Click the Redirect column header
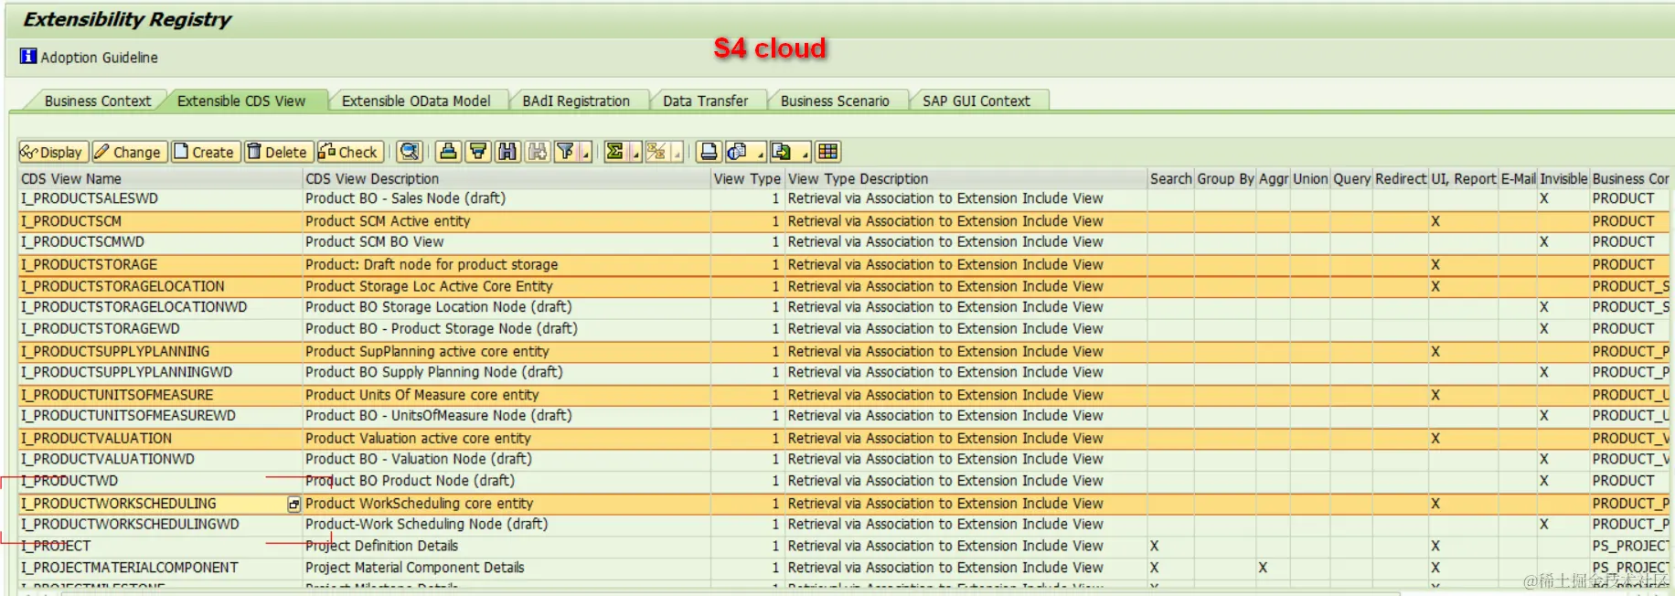1675x596 pixels. (1401, 179)
